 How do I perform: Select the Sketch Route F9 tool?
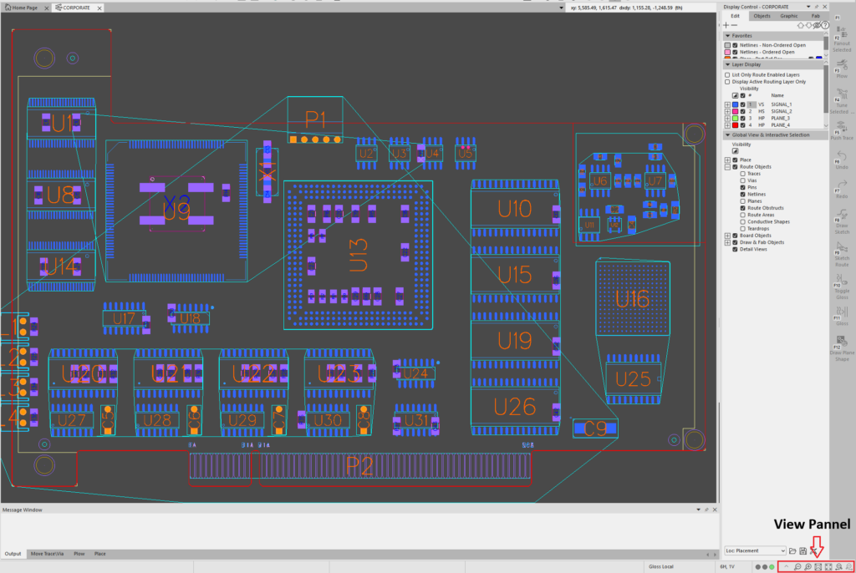click(x=842, y=254)
